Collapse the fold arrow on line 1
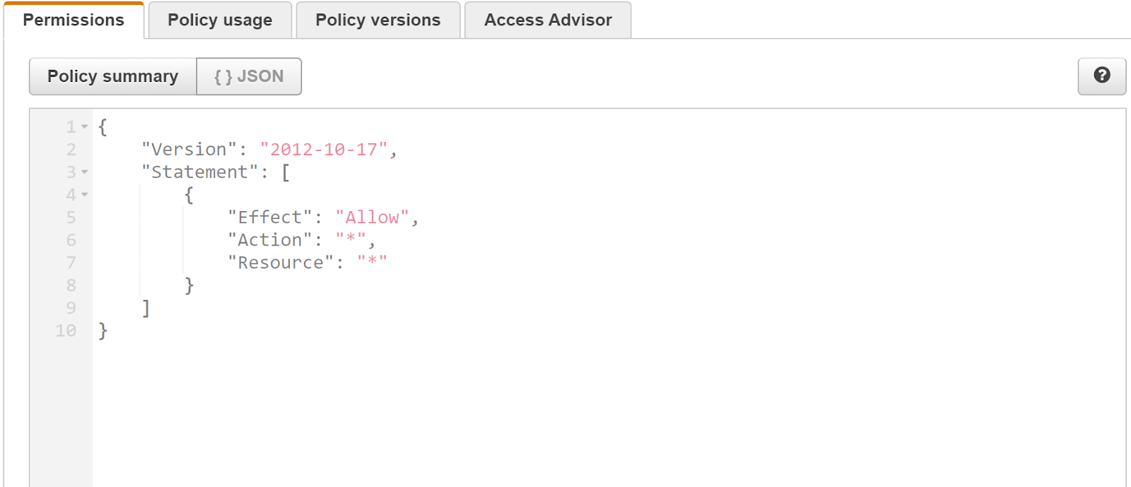This screenshot has width=1131, height=487. [85, 127]
